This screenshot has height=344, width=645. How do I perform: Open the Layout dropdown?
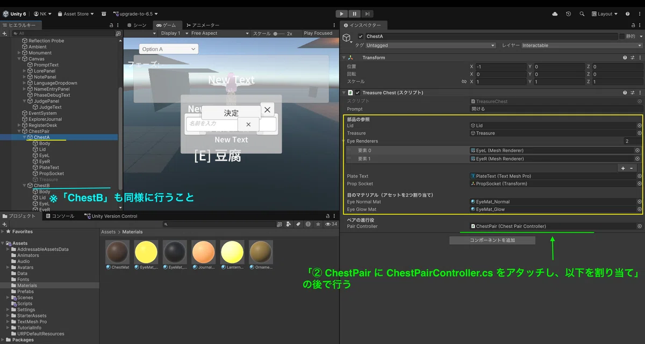coord(605,14)
